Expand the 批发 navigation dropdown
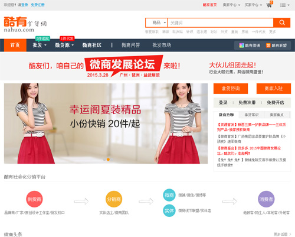Image resolution: width=295 pixels, height=237 pixels. tap(40, 45)
